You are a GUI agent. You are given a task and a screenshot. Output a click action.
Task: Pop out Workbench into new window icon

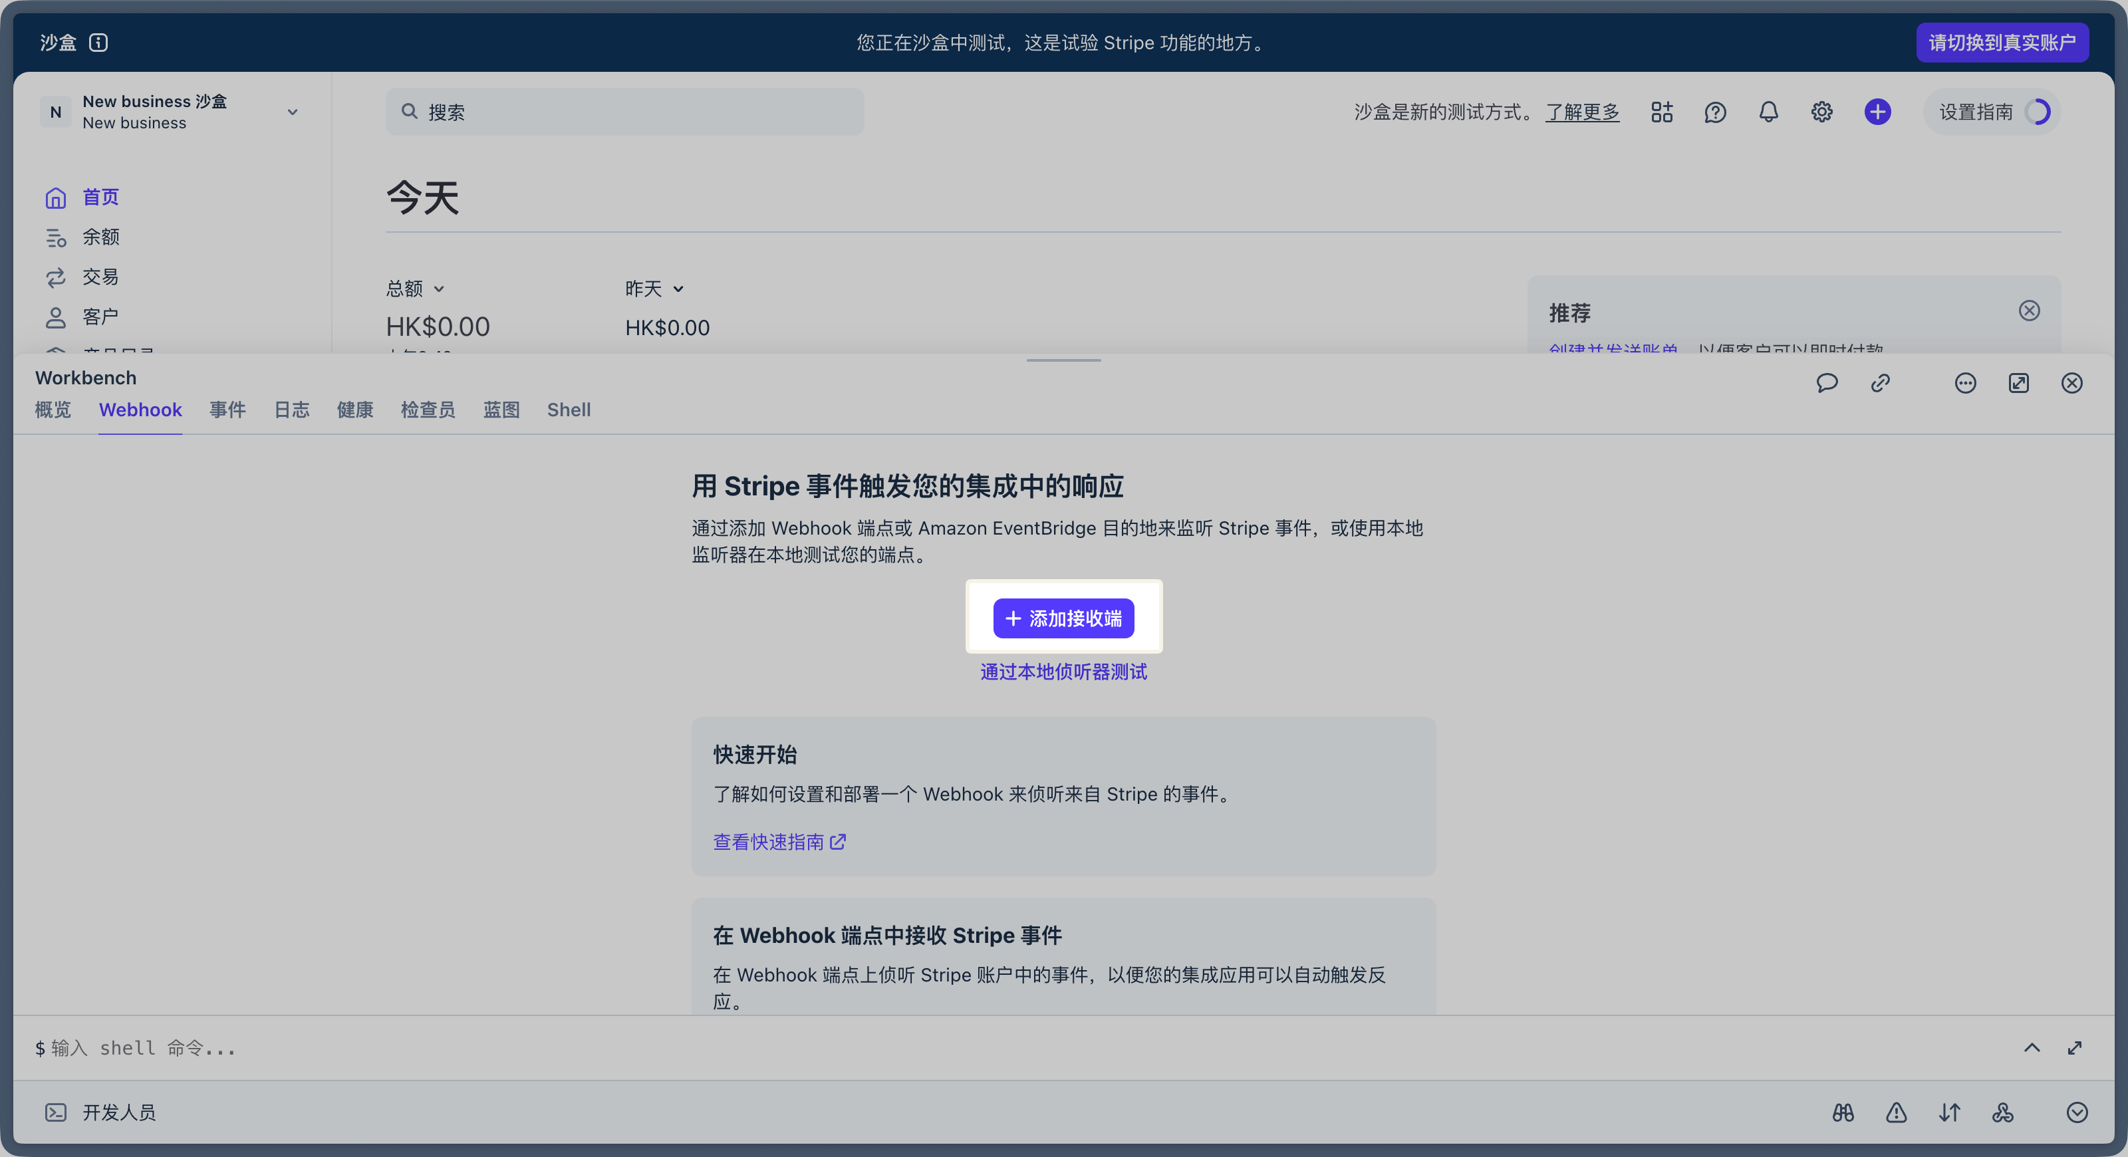coord(2018,382)
